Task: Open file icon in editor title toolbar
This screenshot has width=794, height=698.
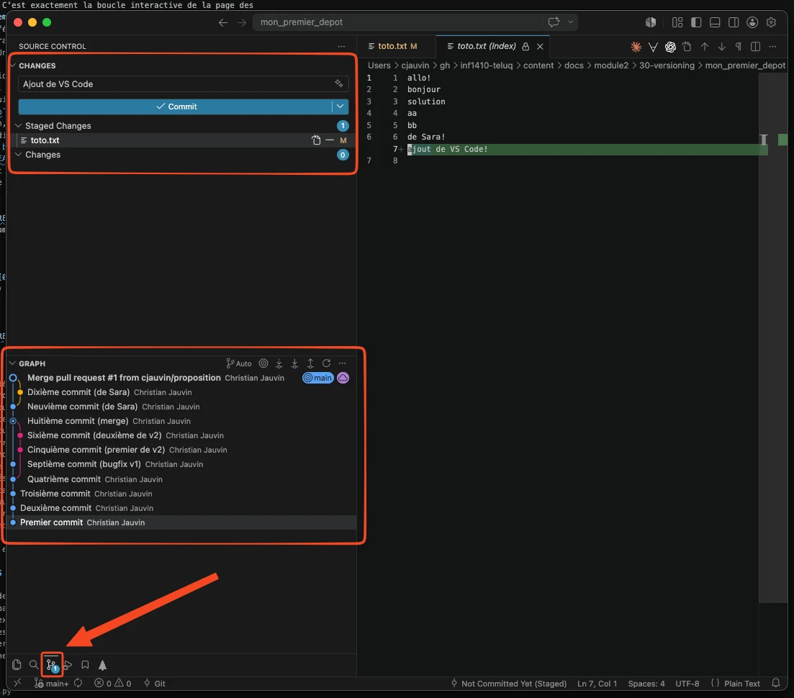Action: click(687, 47)
